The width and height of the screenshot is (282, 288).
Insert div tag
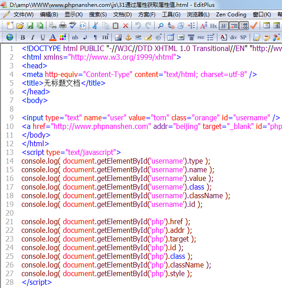[233, 37]
